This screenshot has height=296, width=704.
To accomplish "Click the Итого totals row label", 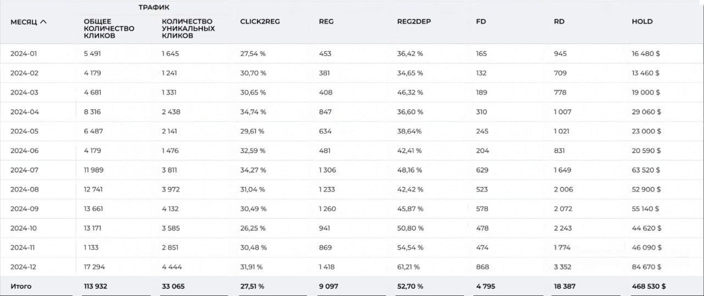I will [x=21, y=286].
